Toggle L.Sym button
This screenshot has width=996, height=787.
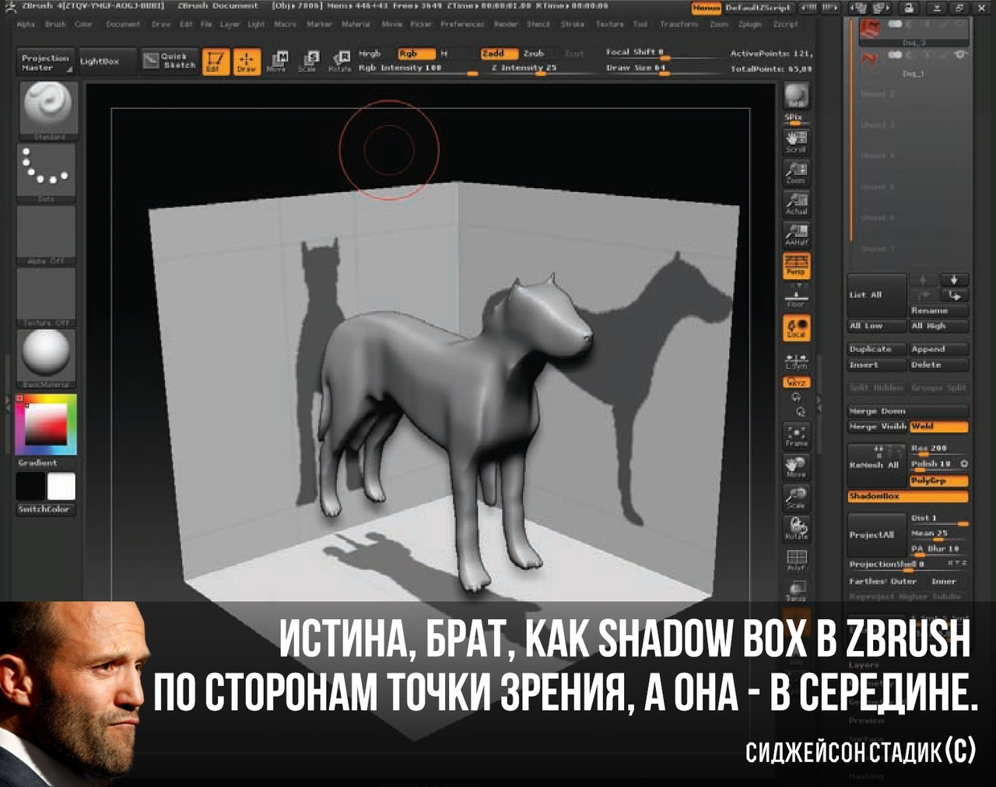(x=796, y=361)
